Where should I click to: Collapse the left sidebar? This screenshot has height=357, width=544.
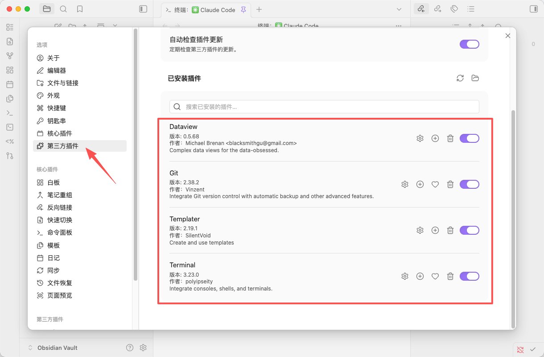pyautogui.click(x=143, y=9)
